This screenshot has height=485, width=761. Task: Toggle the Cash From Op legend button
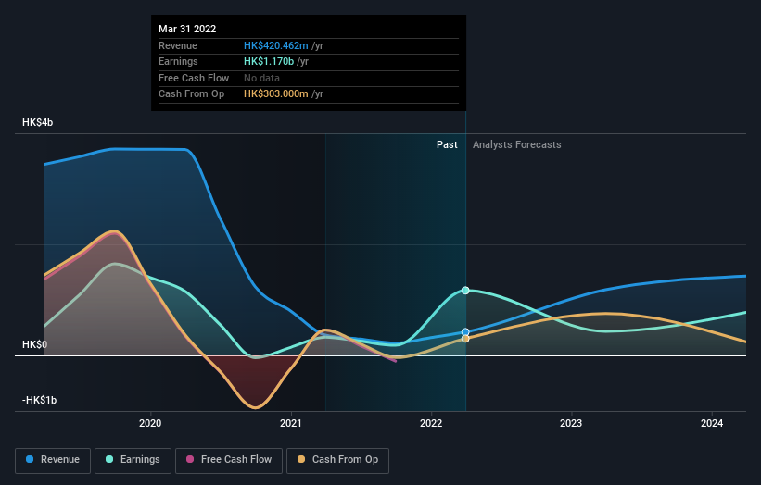(x=337, y=460)
